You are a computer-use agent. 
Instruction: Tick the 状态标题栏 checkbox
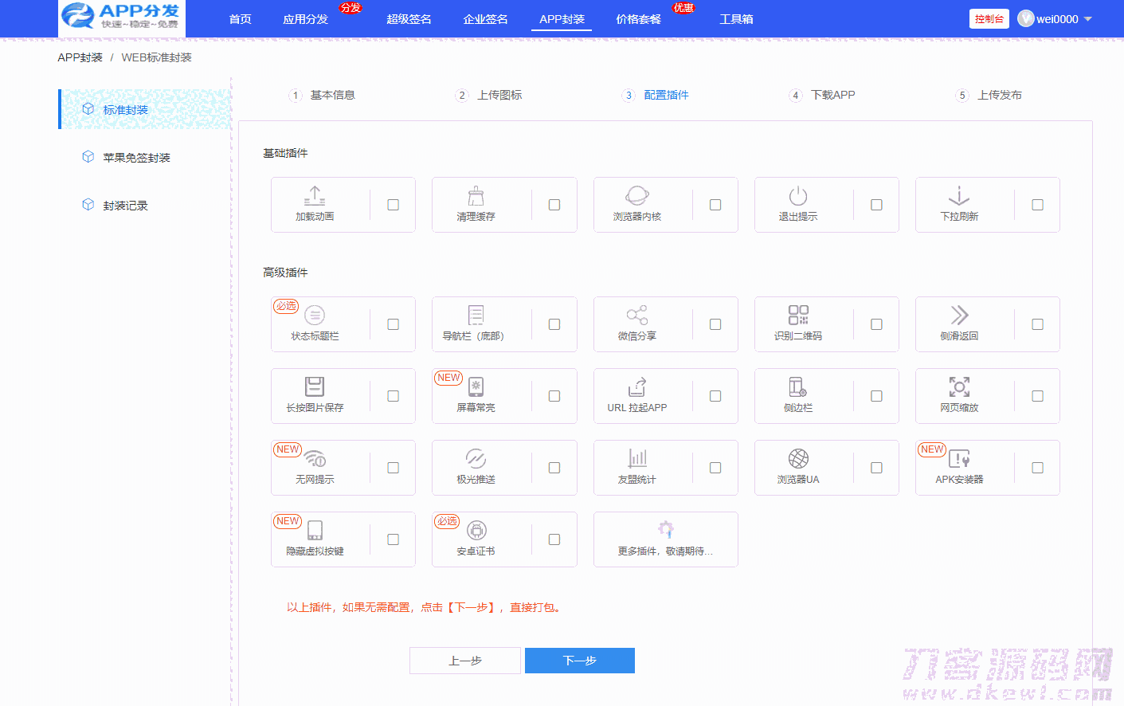393,324
